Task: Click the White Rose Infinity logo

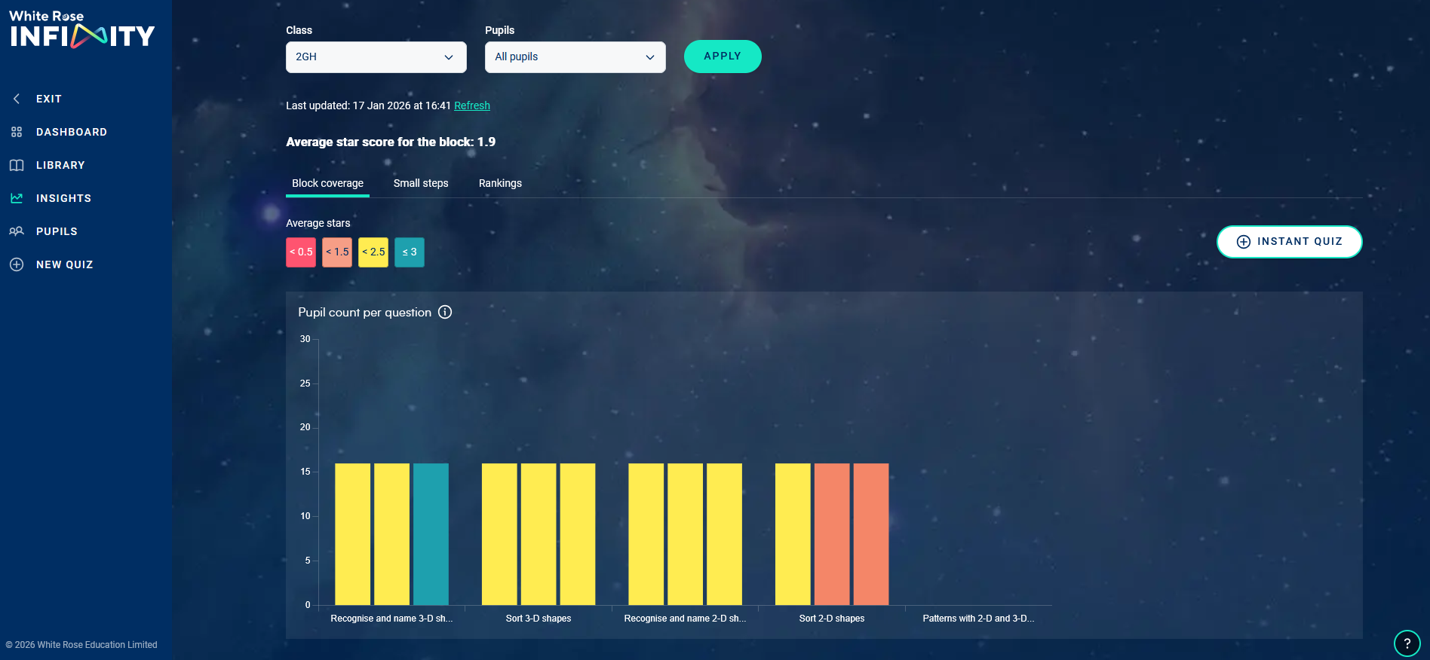Action: [81, 29]
